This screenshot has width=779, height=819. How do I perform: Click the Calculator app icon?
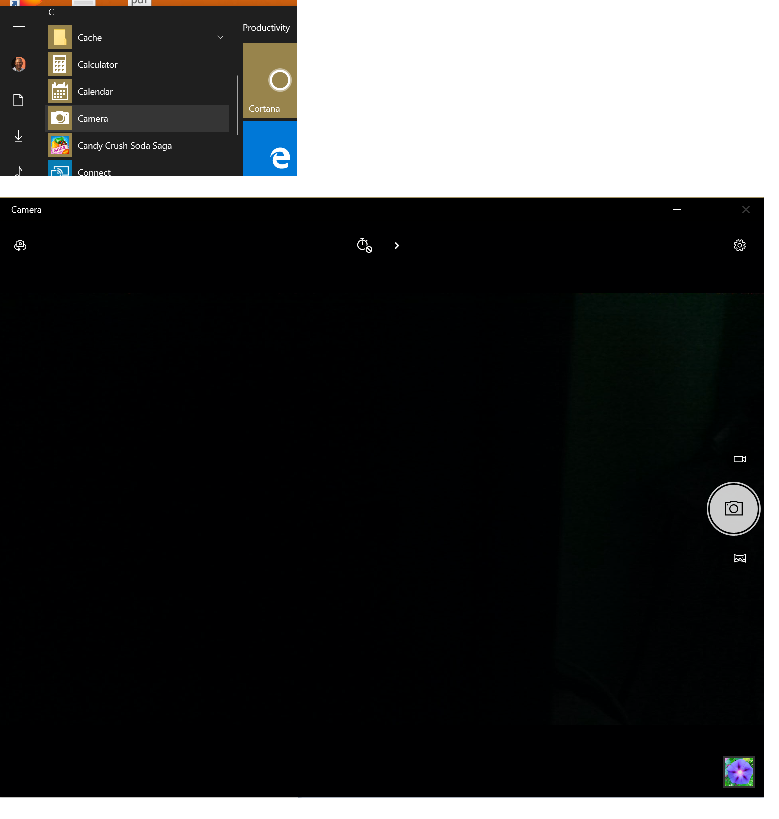(60, 65)
